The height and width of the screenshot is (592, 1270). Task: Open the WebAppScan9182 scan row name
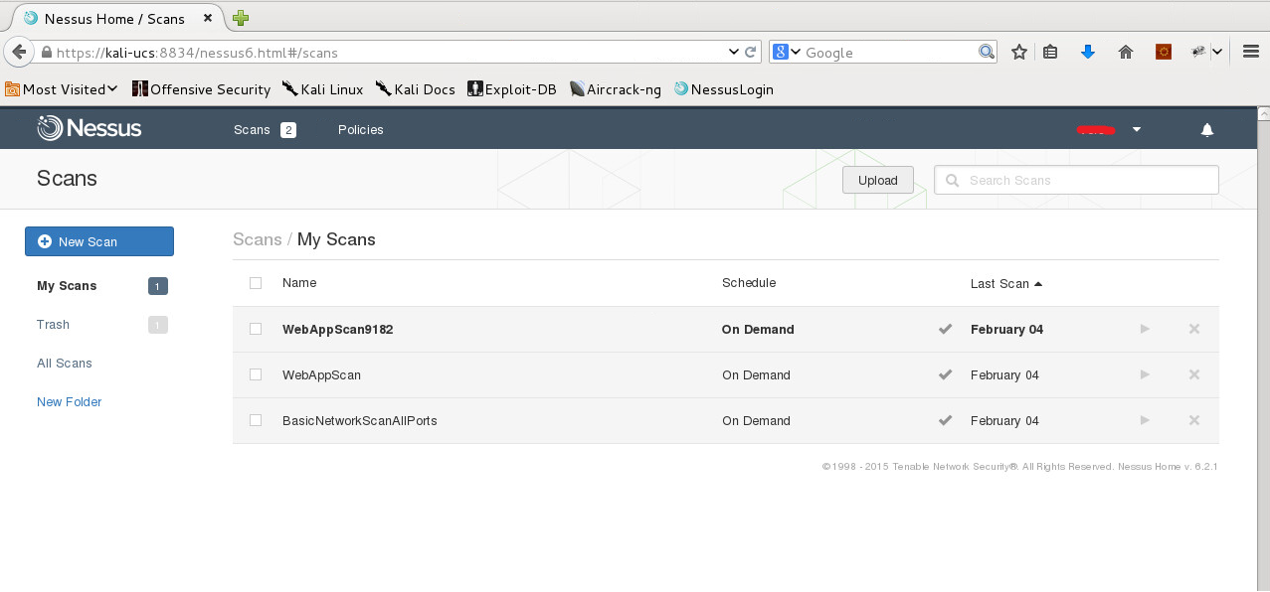point(338,329)
